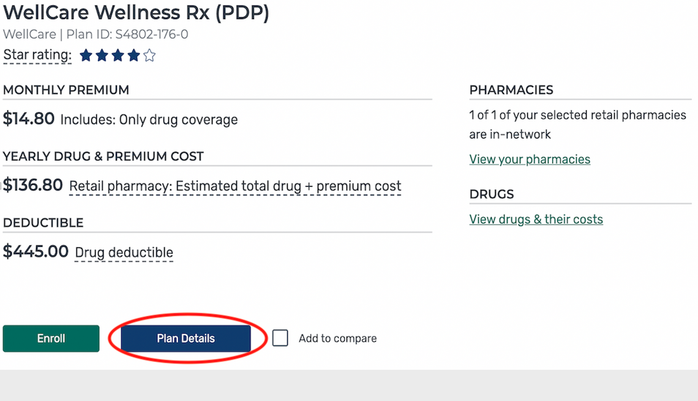Select the empty fifth star outline
The height and width of the screenshot is (401, 698).
[149, 55]
